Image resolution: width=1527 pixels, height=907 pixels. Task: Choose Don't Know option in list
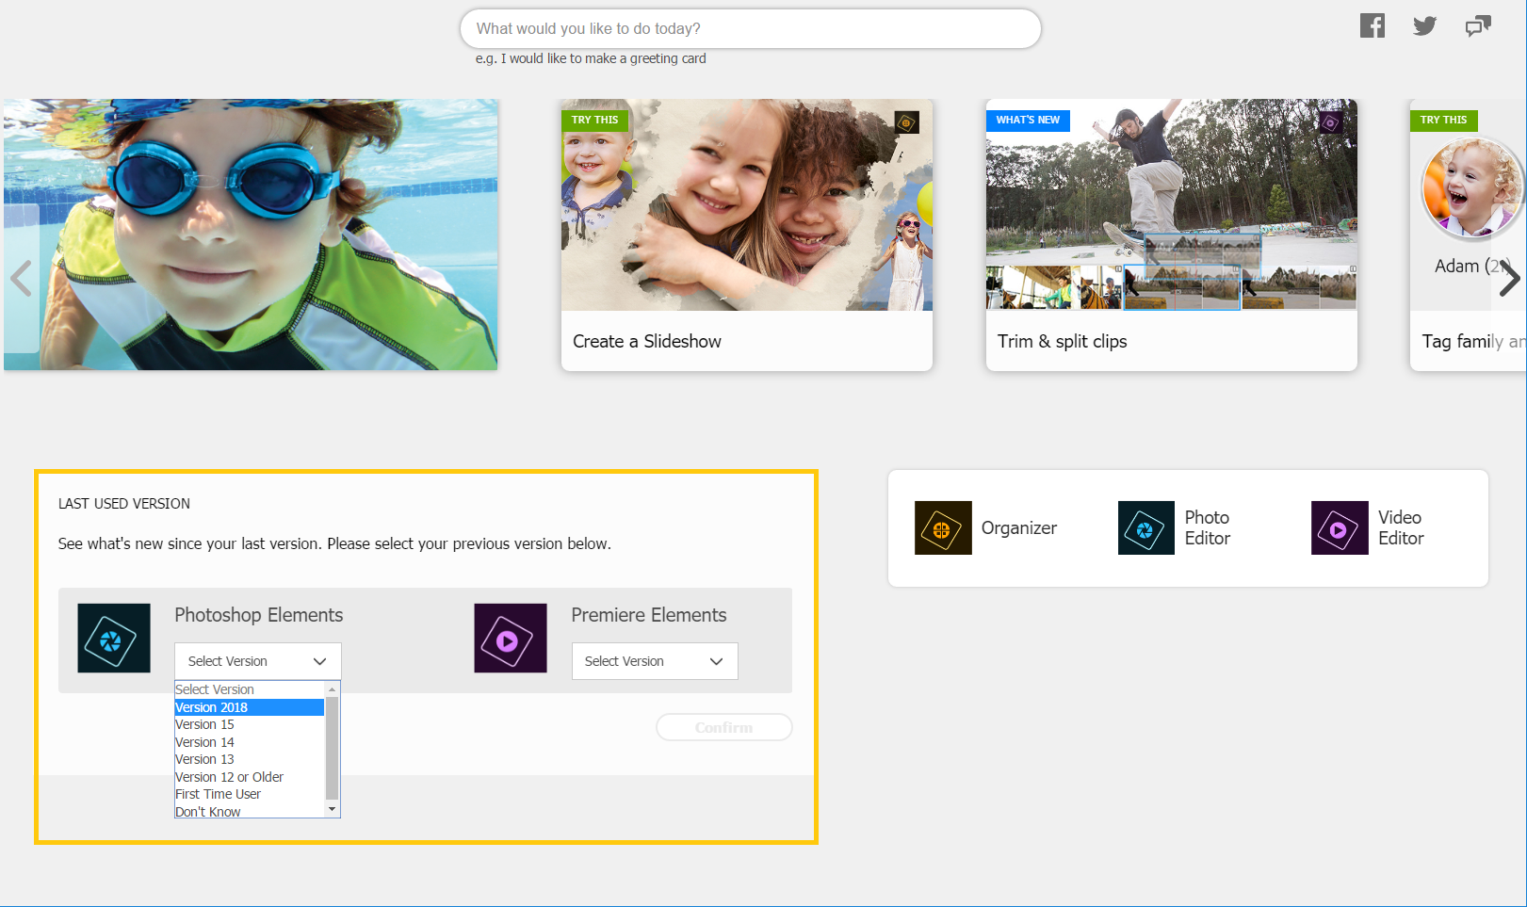(250, 811)
